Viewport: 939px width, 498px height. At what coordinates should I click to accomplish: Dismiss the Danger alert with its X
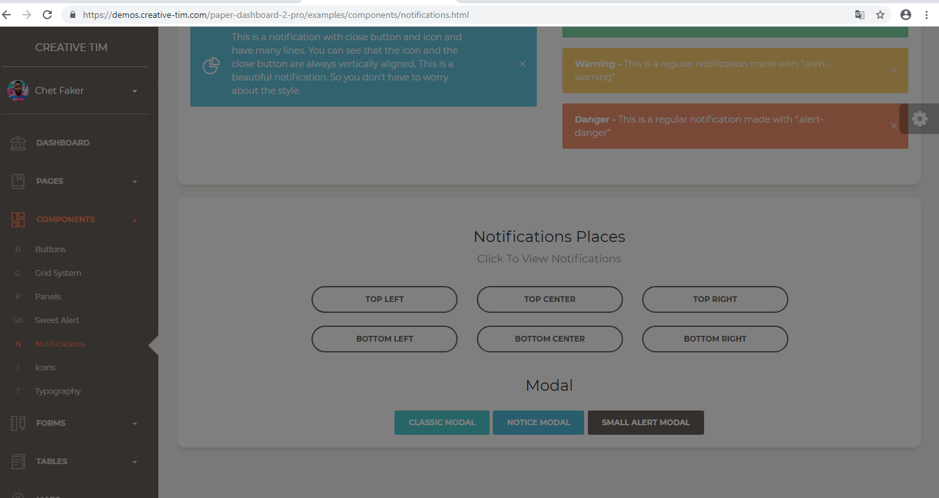894,126
